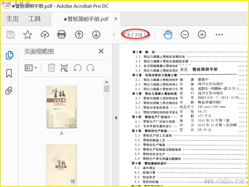
Task: Click the ISBN number line in the overlay
Action: [209, 98]
